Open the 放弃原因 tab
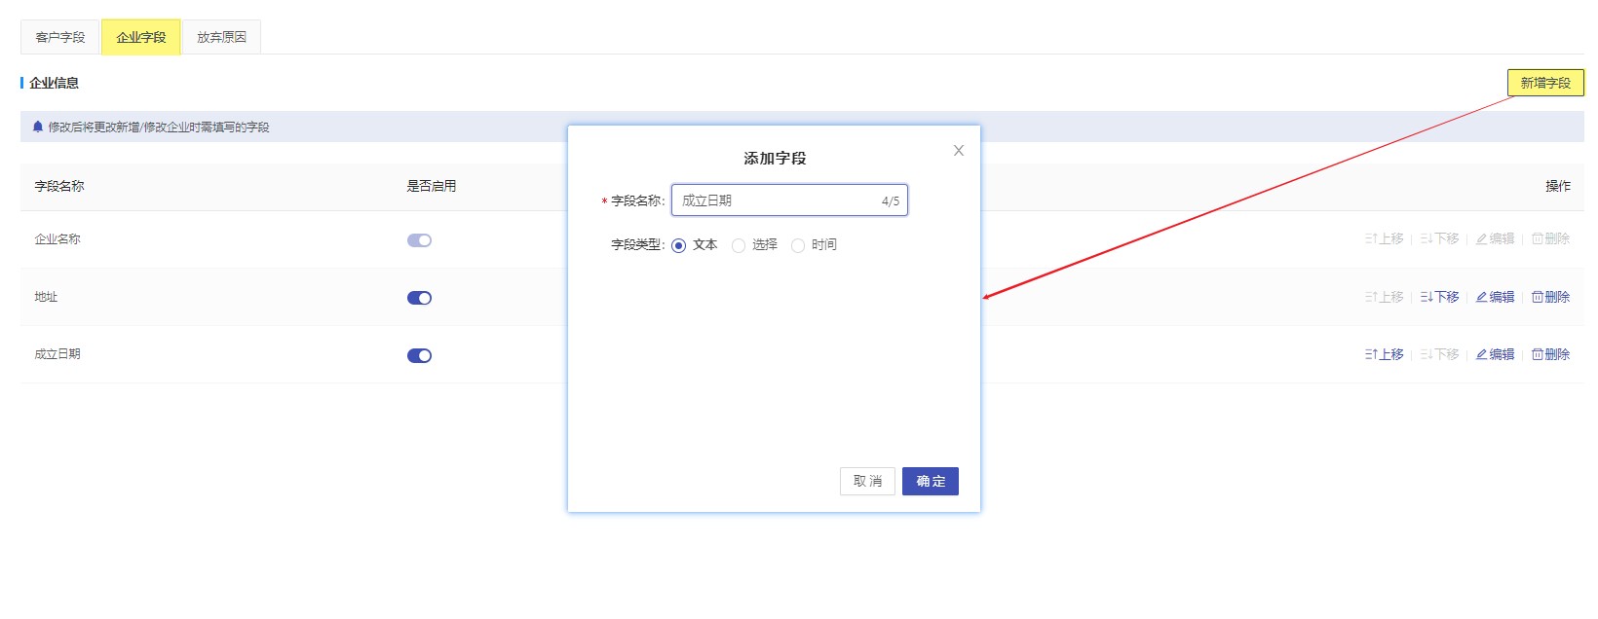The height and width of the screenshot is (619, 1598). [221, 37]
